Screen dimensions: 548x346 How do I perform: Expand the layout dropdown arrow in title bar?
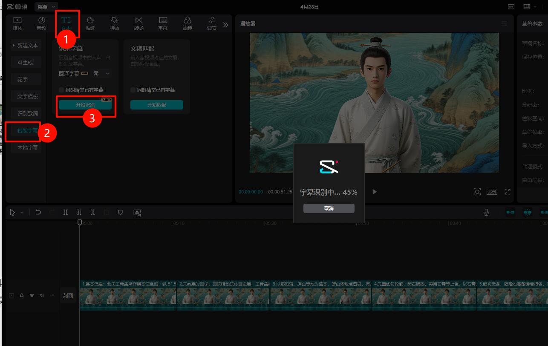coord(535,7)
